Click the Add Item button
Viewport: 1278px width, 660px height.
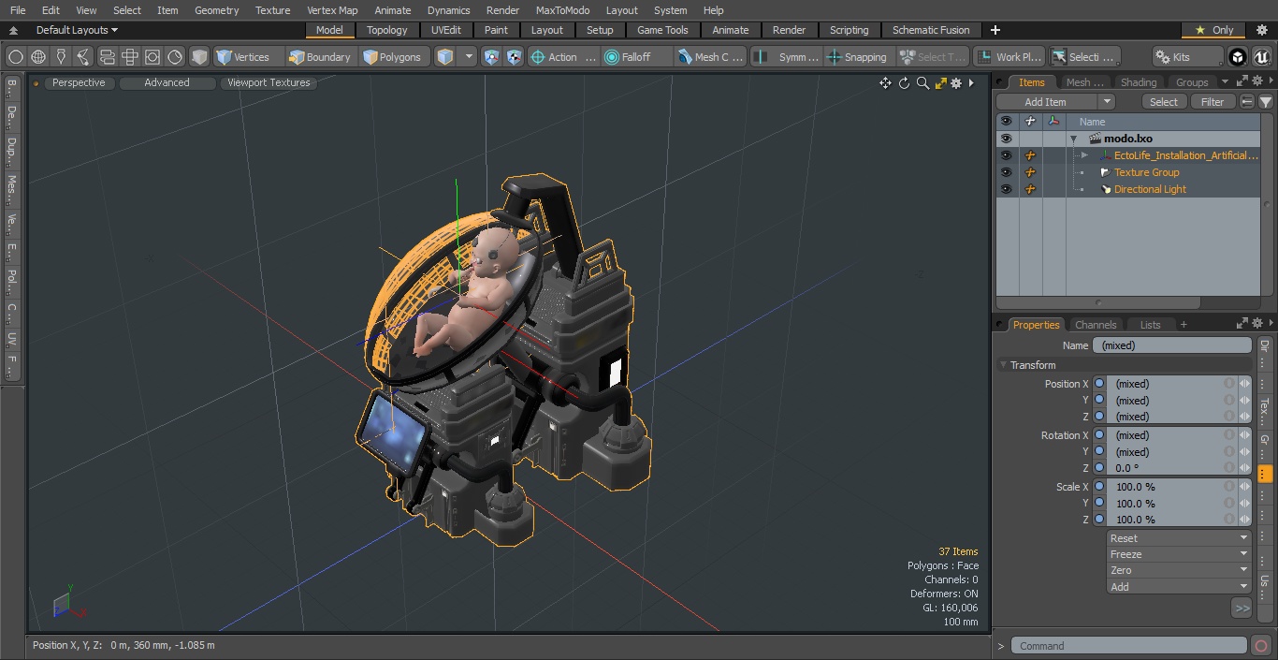[x=1046, y=102]
